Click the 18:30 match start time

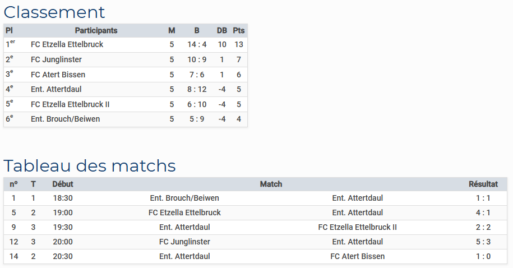click(63, 198)
